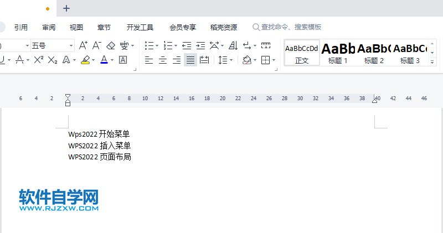
Task: Decrease paragraph indent
Action: pyautogui.click(x=187, y=45)
